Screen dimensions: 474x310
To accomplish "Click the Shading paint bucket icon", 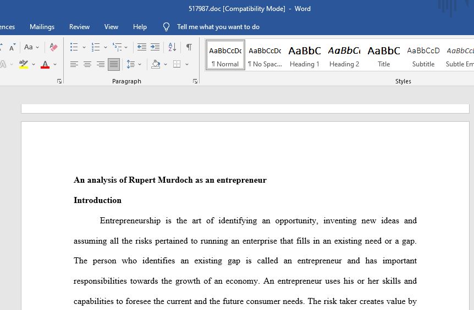I will click(156, 64).
